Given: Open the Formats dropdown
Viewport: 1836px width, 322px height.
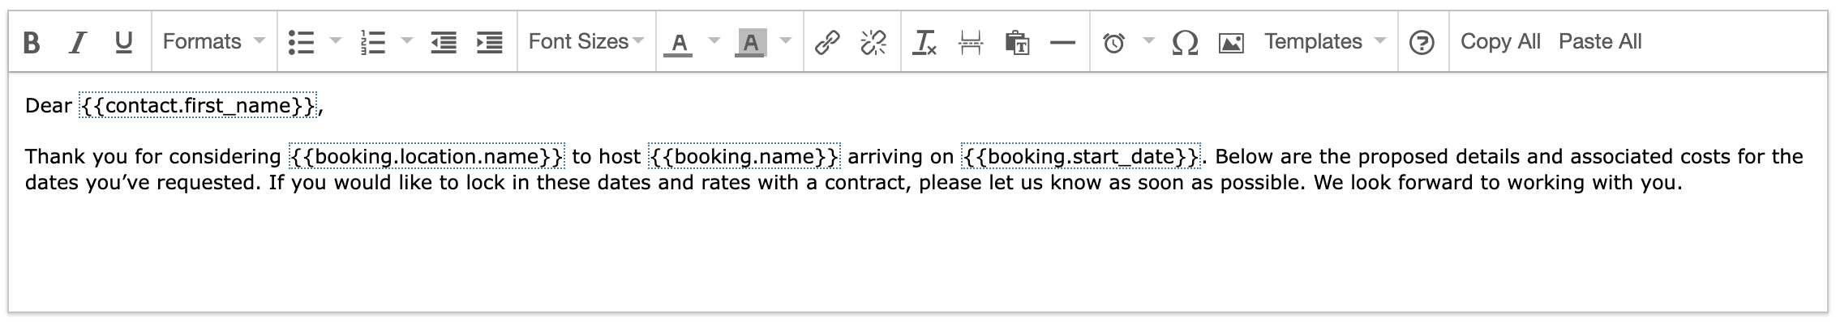Looking at the screenshot, I should 213,42.
